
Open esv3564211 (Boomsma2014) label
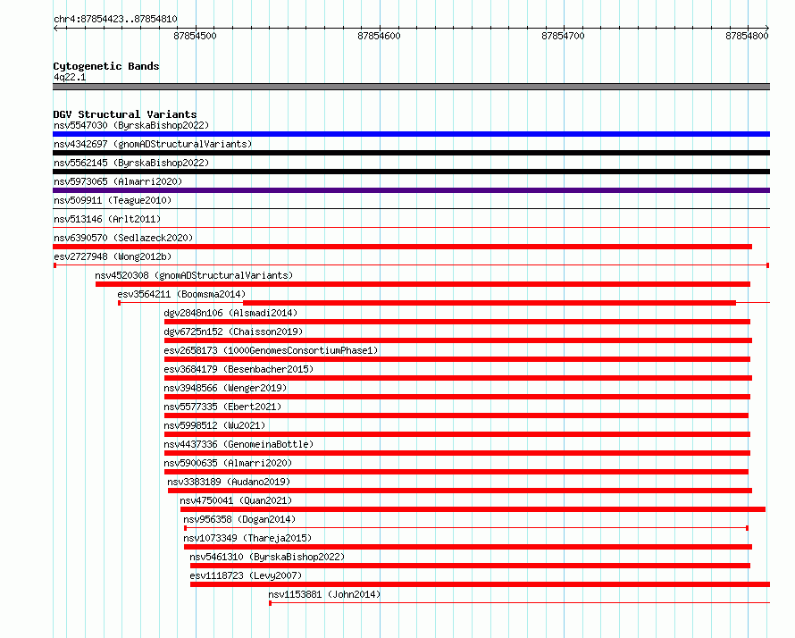coord(181,294)
